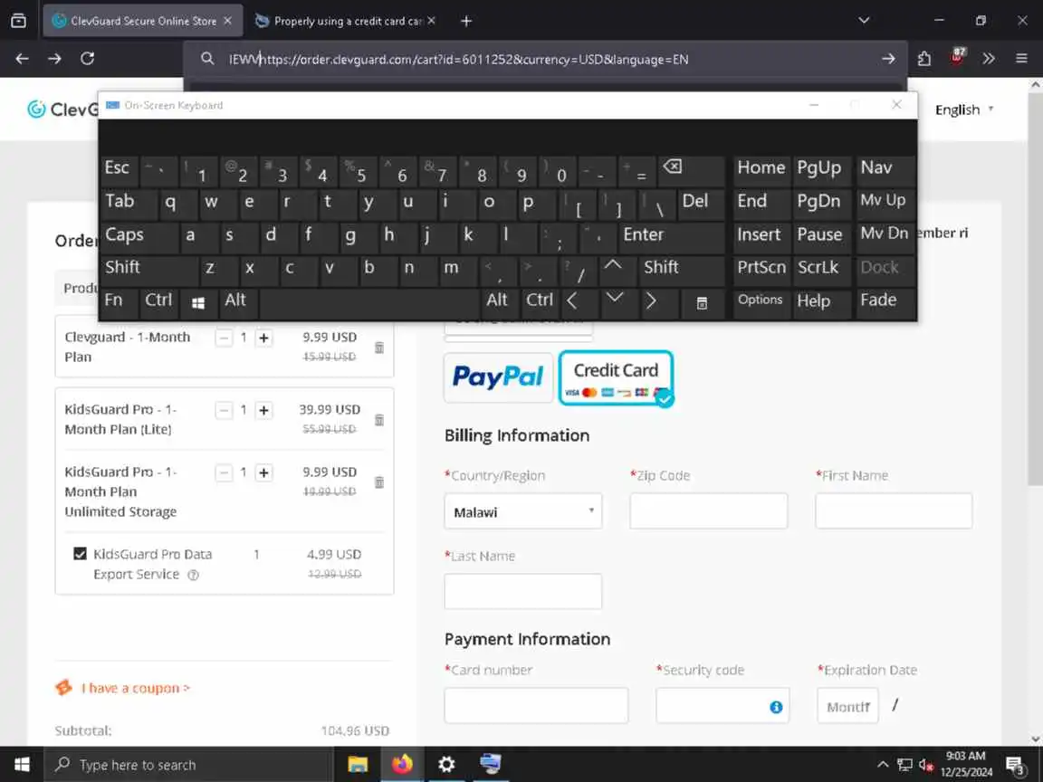Viewport: 1043px width, 782px height.
Task: Delete KidsGuard Pro Lite plan trash icon
Action: pos(379,420)
